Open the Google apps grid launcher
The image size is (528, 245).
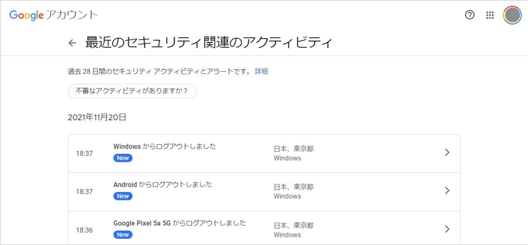pyautogui.click(x=490, y=15)
